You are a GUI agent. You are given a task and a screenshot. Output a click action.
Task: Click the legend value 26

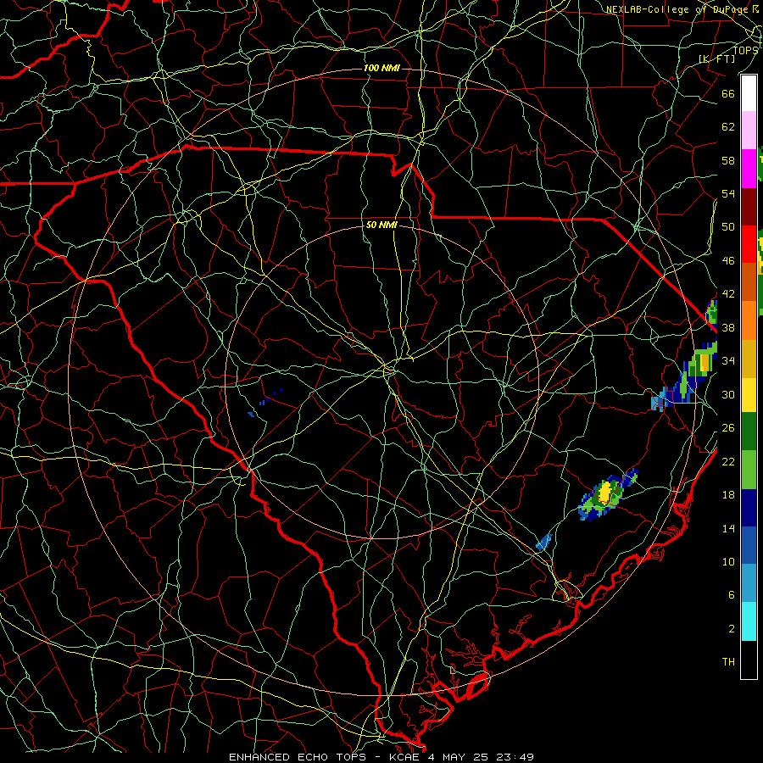point(728,428)
